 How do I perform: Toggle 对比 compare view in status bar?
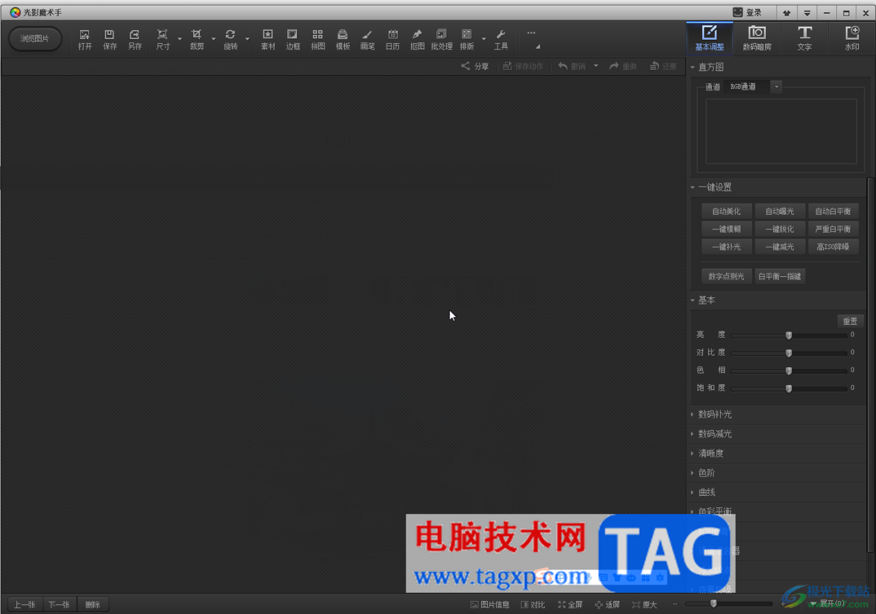[533, 604]
